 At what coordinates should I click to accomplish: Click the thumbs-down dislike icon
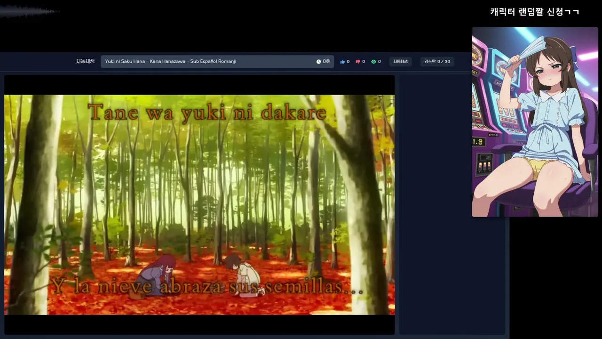click(x=358, y=62)
